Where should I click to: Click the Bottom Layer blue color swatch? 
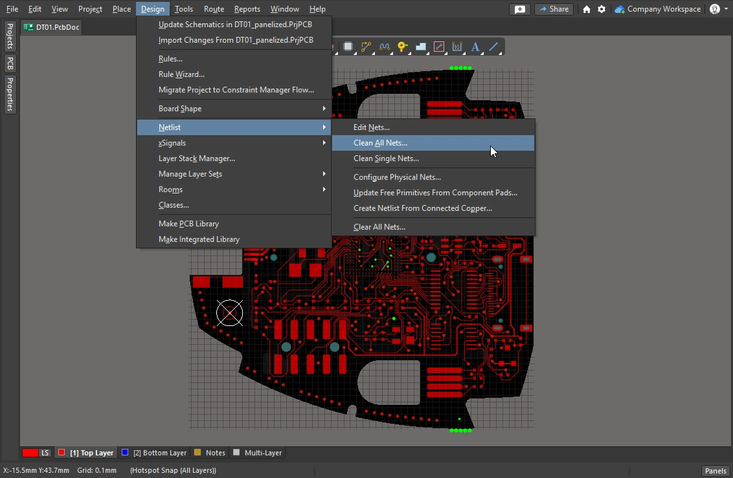(x=126, y=452)
